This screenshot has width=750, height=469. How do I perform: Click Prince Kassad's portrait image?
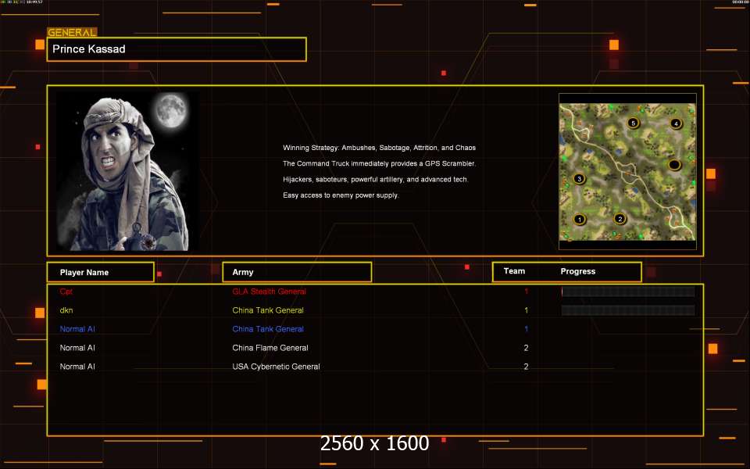(x=125, y=172)
